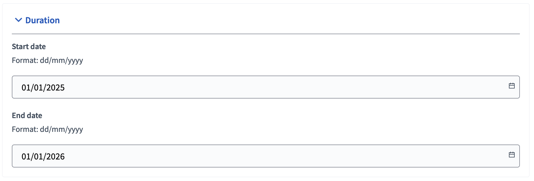534x181 pixels.
Task: Select the 01/01/2026 date value
Action: pos(43,156)
